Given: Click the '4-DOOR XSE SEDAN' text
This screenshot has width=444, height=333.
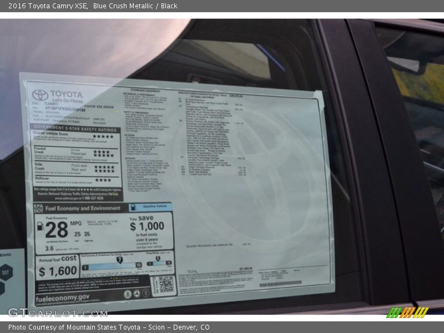Looking at the screenshot, I should (99, 107).
